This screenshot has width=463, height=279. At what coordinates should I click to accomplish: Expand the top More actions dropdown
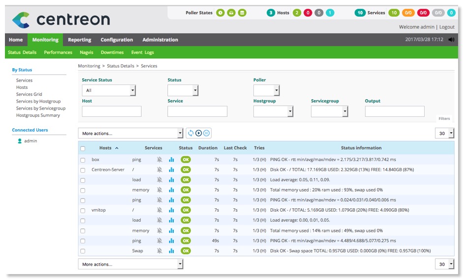130,133
